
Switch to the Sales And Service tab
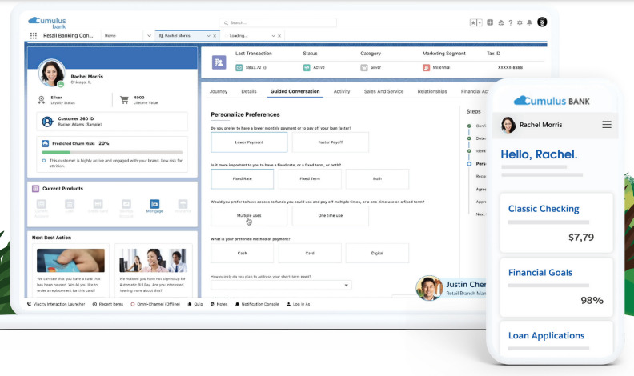tap(383, 92)
